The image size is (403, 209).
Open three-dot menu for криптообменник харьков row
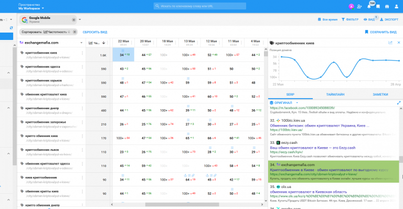[82, 81]
